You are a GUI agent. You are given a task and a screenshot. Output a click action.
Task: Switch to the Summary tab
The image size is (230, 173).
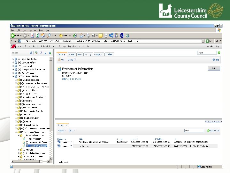tap(61, 54)
